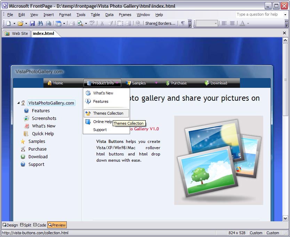Open the Preview in Browser dropdown arrow
The height and width of the screenshot is (237, 290).
86,24
